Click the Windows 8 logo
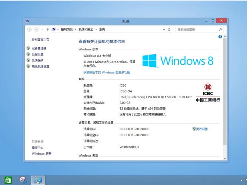This screenshot has height=185, width=247. point(178,61)
